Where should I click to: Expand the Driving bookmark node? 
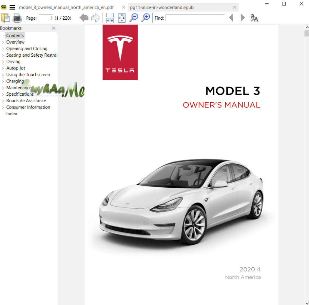[3, 62]
